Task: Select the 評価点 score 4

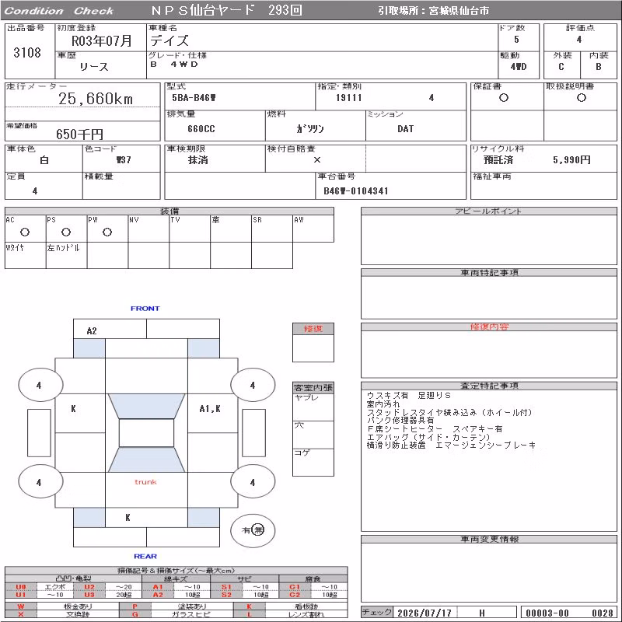Action: pos(579,40)
